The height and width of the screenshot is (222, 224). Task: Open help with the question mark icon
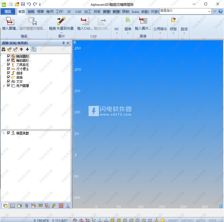click(x=220, y=11)
